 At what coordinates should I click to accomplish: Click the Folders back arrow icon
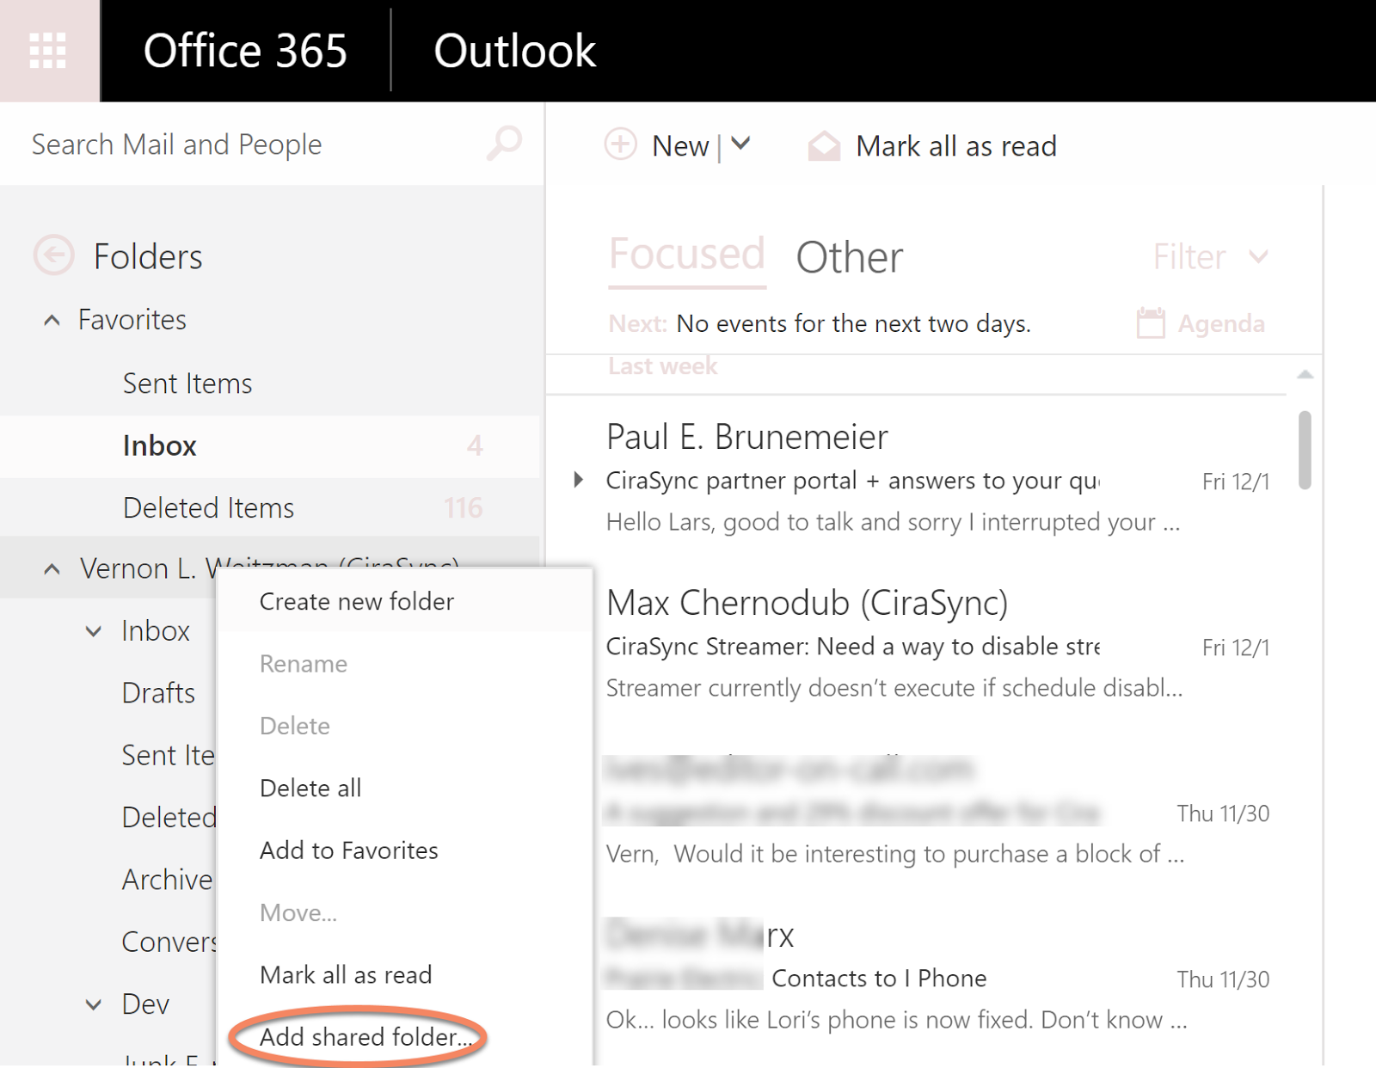coord(53,255)
